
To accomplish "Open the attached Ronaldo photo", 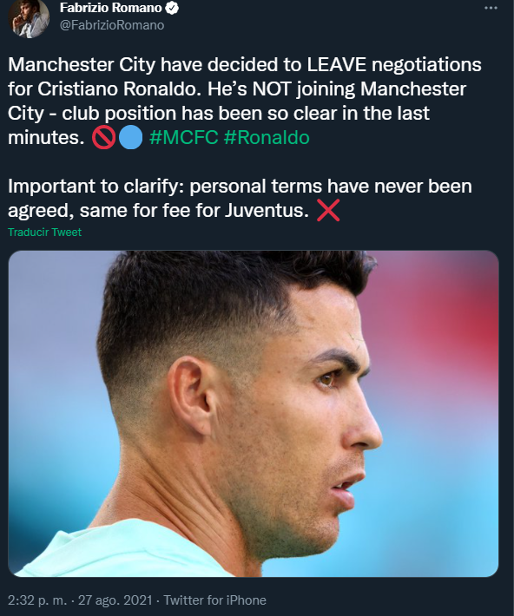I will 254,414.
